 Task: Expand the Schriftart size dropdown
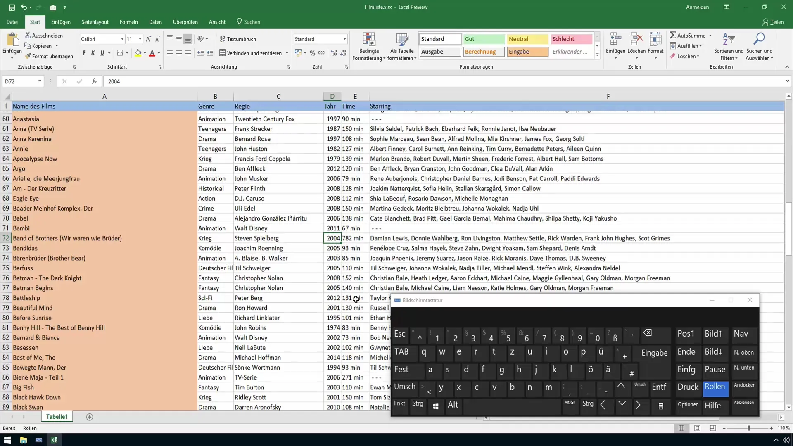[140, 39]
